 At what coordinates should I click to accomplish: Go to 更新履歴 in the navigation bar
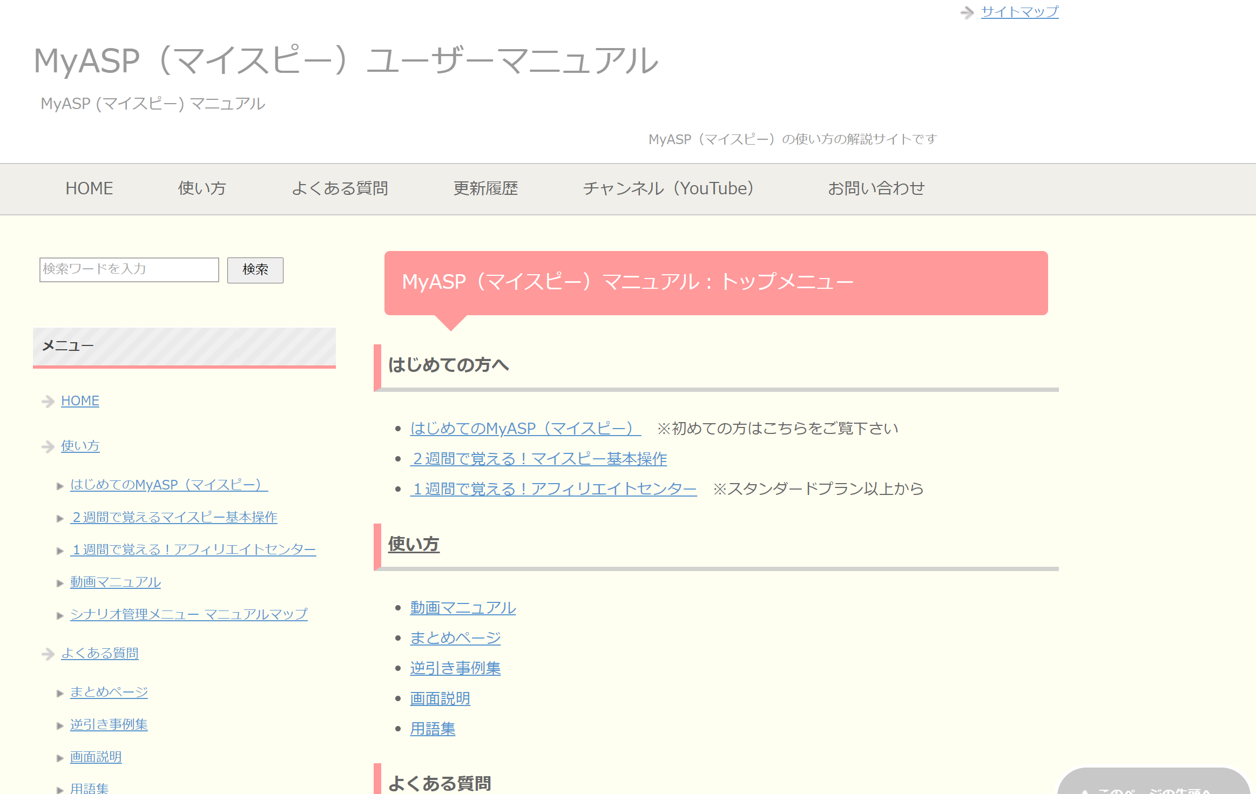coord(485,188)
